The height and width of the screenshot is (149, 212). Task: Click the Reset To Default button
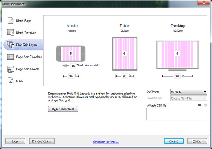pyautogui.click(x=63, y=109)
